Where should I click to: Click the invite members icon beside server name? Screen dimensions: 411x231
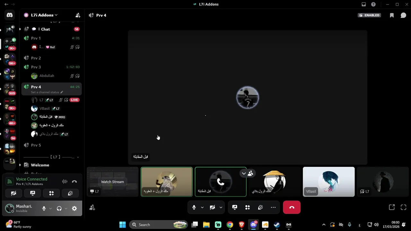coord(78,15)
